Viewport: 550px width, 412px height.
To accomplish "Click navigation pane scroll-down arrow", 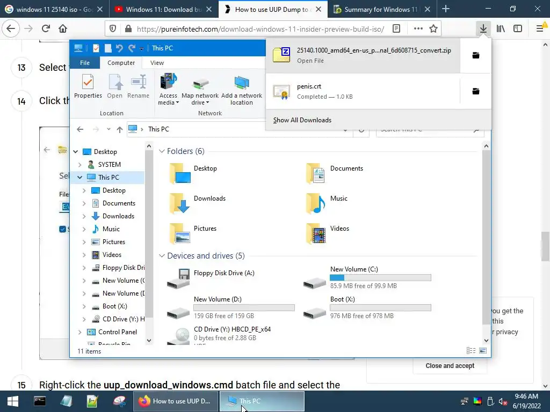I will pos(149,340).
